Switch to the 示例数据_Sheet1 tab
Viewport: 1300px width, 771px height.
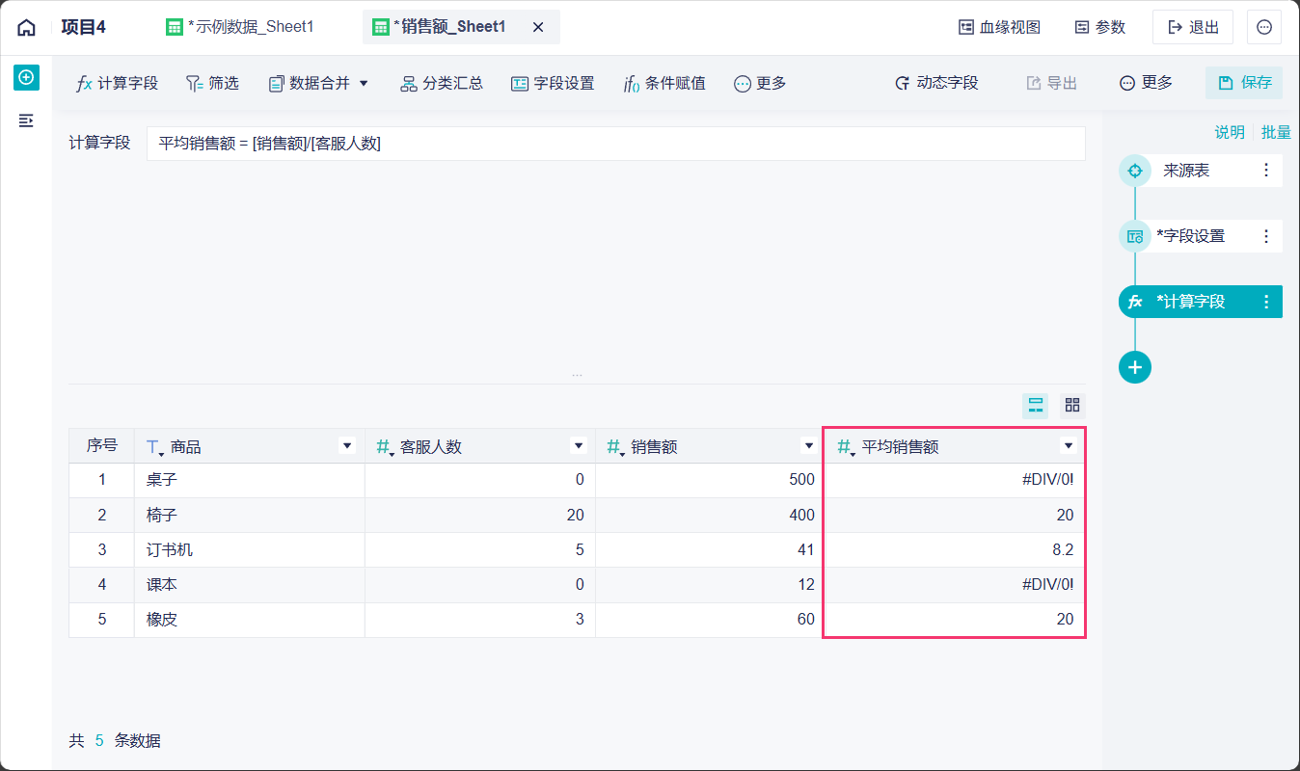click(240, 27)
